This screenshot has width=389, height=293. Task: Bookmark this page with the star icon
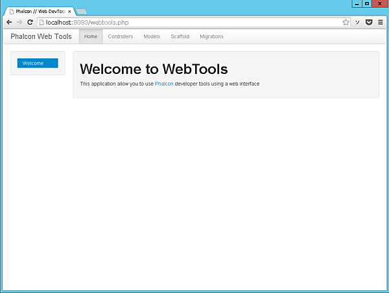[346, 22]
